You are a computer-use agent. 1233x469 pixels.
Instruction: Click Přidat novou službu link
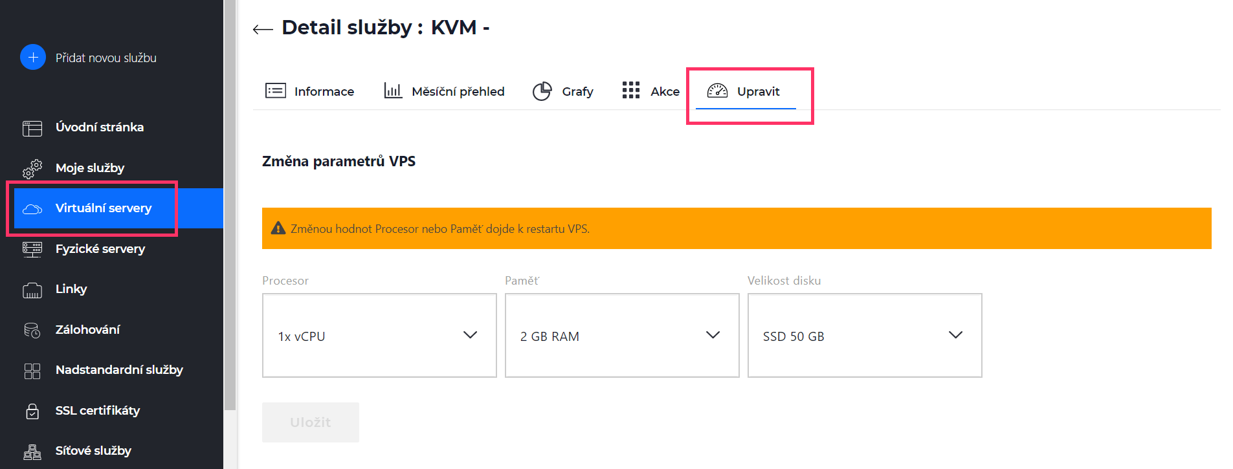(x=106, y=58)
